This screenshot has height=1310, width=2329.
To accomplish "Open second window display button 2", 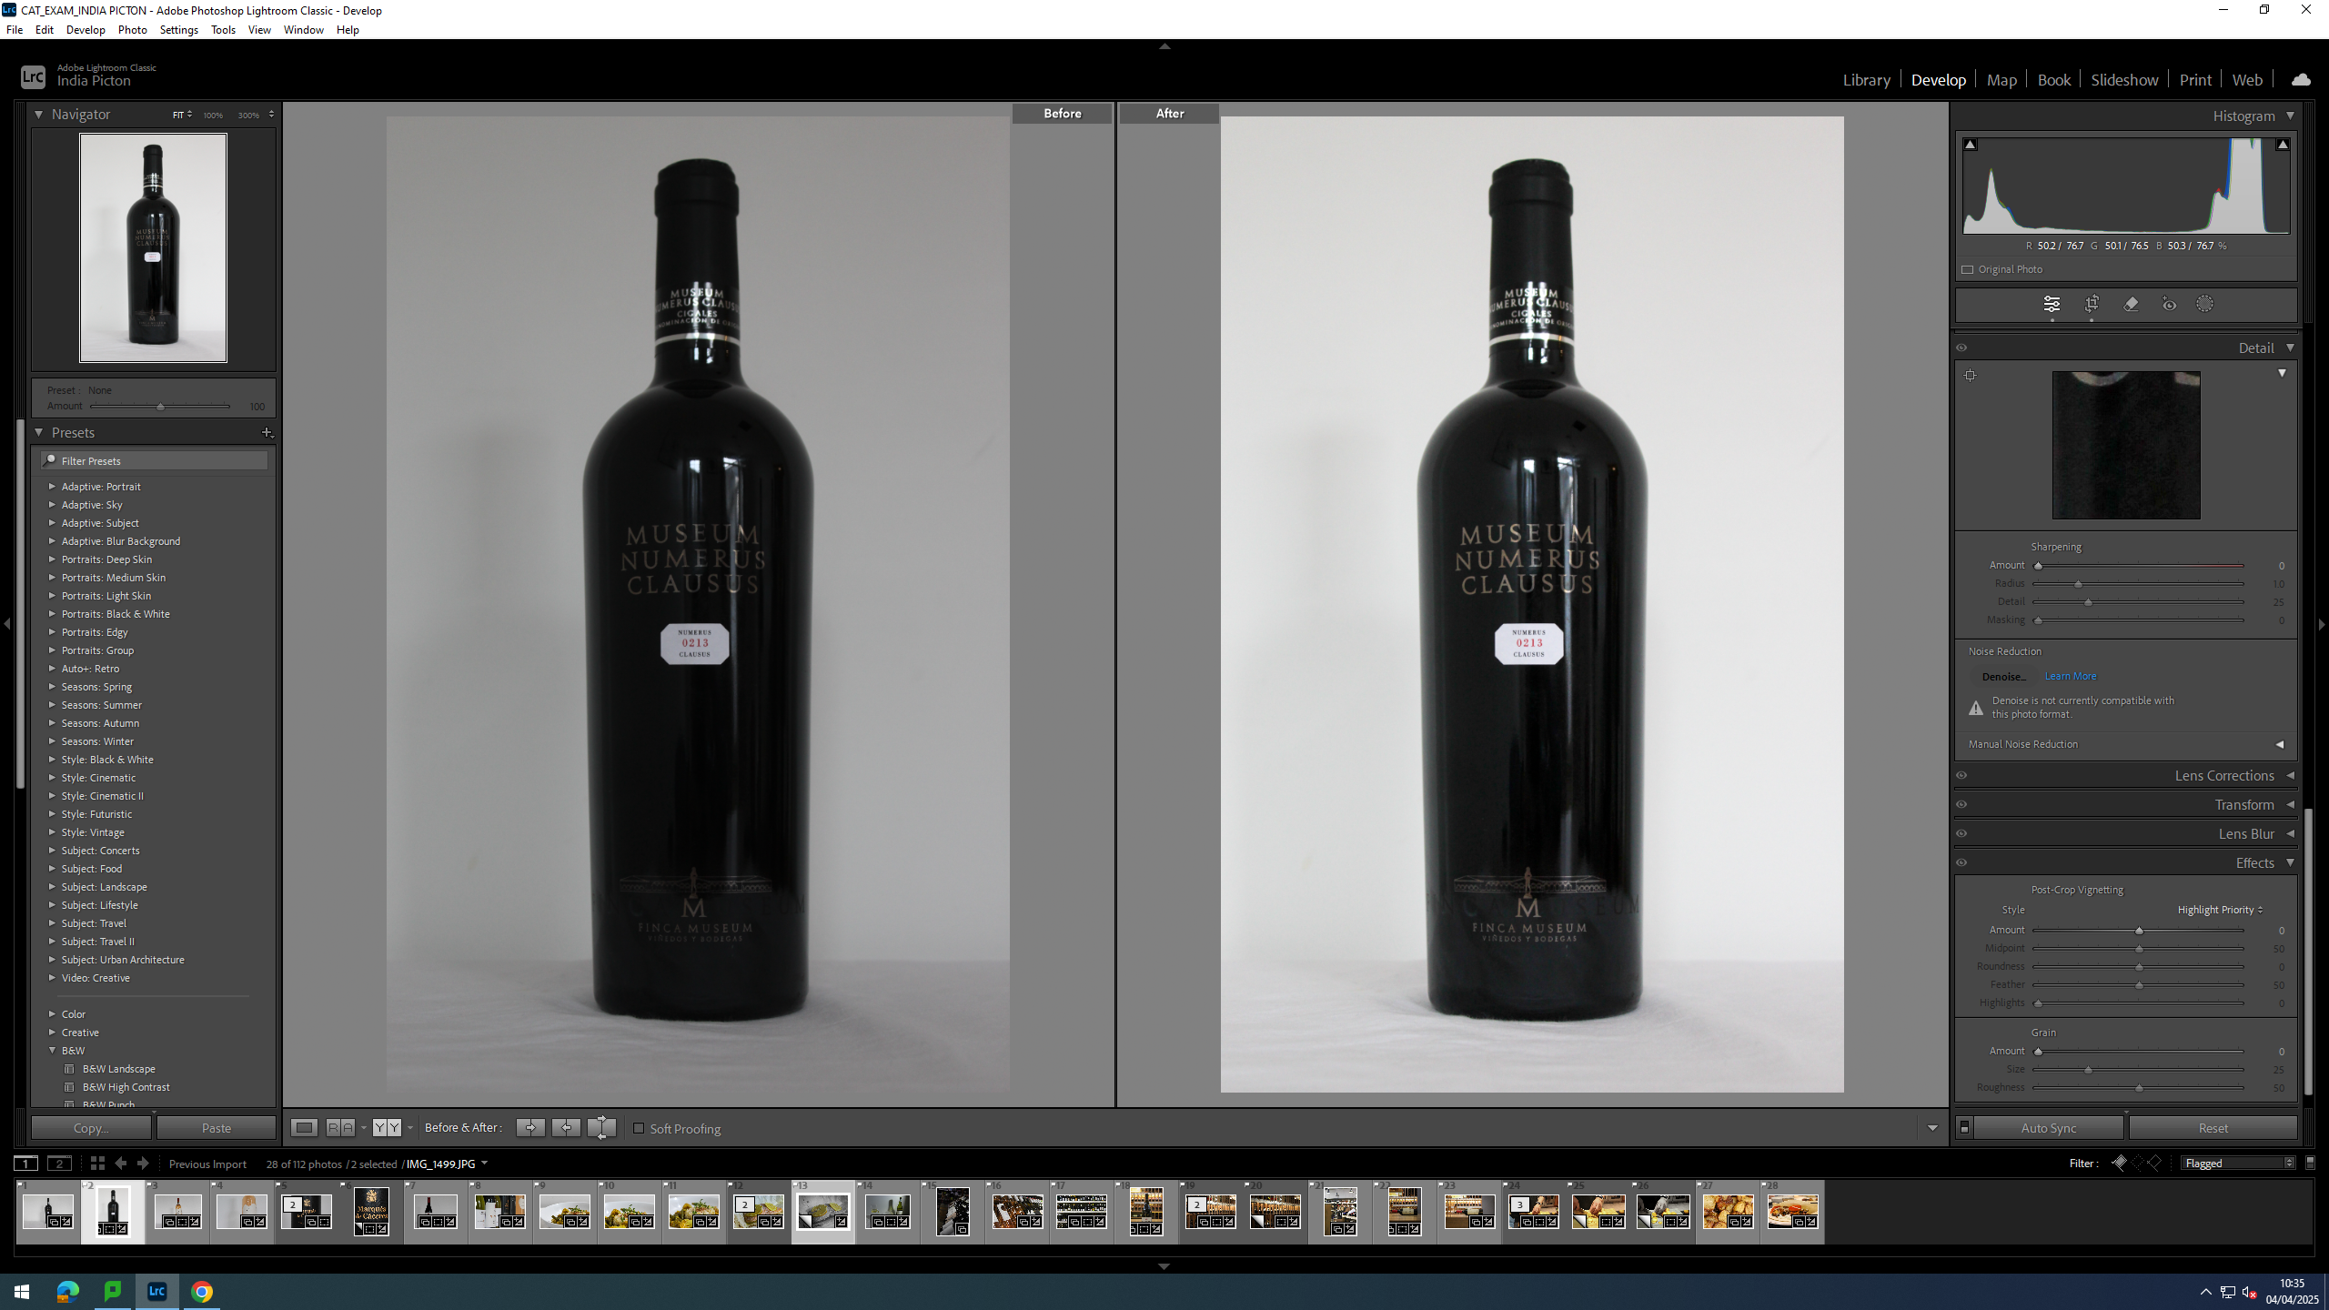I will tap(59, 1163).
